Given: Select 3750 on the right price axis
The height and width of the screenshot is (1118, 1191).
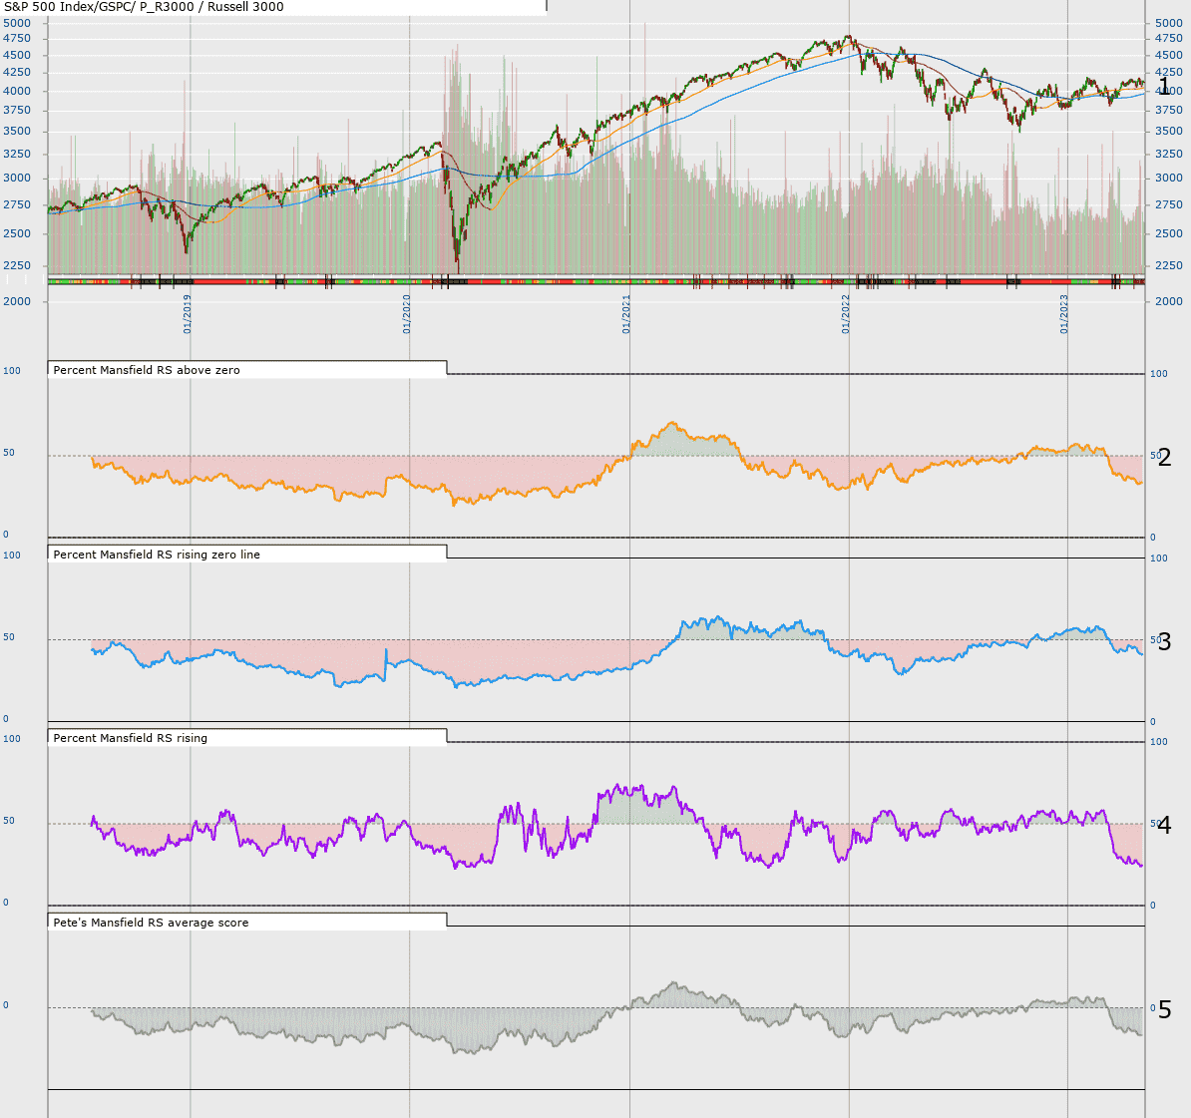Looking at the screenshot, I should point(1169,110).
